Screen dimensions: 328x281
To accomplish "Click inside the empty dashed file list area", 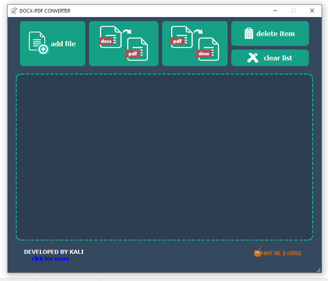I will tap(164, 157).
